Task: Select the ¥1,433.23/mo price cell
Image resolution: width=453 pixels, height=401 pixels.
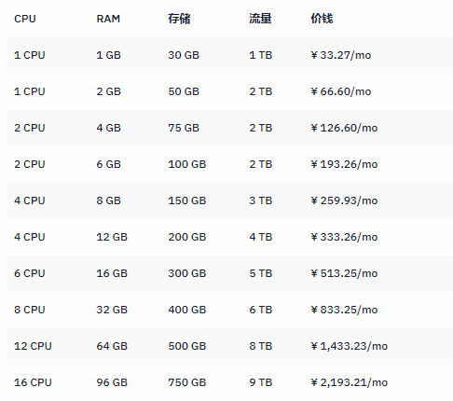Action: click(350, 346)
